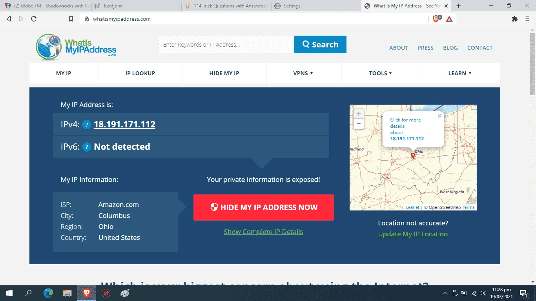Show hidden system tray icons
Viewport: 536px width, 301px height.
click(x=445, y=293)
